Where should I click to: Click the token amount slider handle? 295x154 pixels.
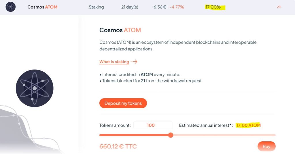[171, 135]
